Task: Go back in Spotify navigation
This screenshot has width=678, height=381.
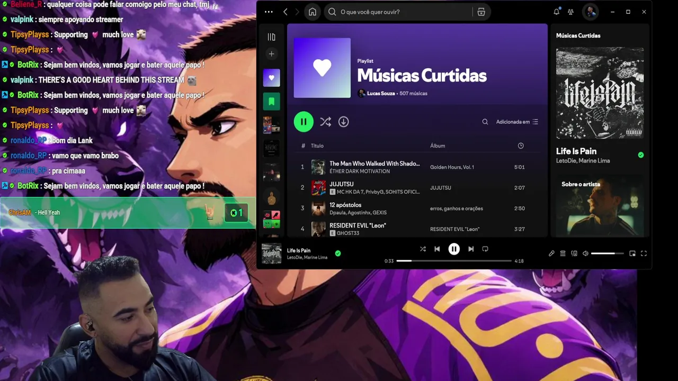Action: click(x=285, y=12)
